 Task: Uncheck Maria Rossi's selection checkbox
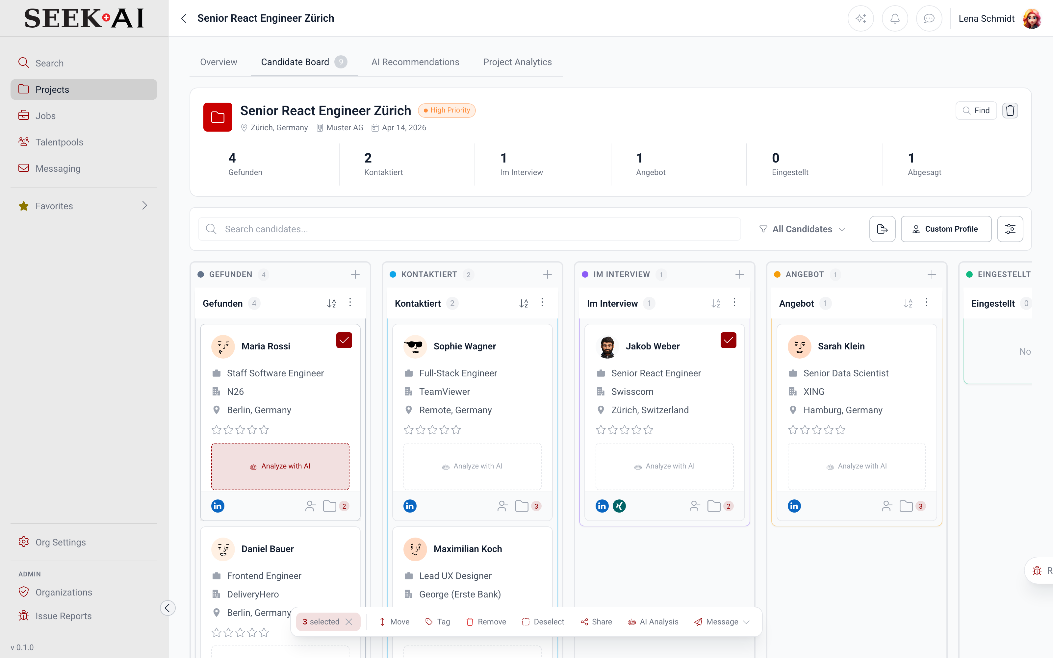(344, 340)
